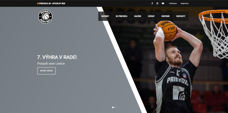Switch to the second carousel slide dot

(x=115, y=107)
